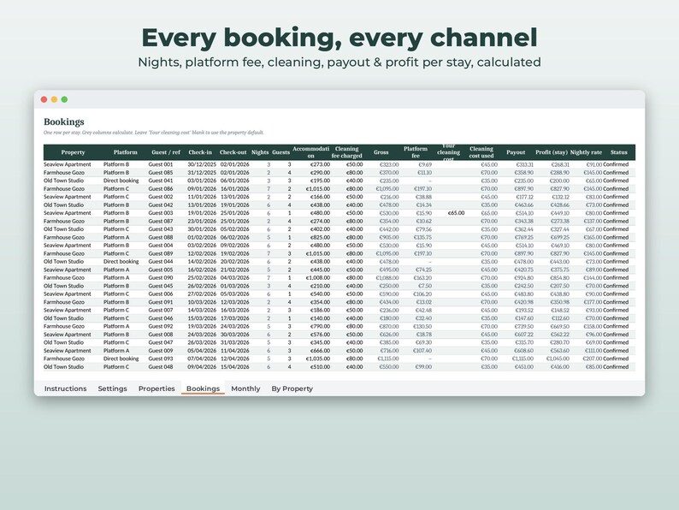
Task: Click the Guest 009 cell
Action: (x=161, y=351)
